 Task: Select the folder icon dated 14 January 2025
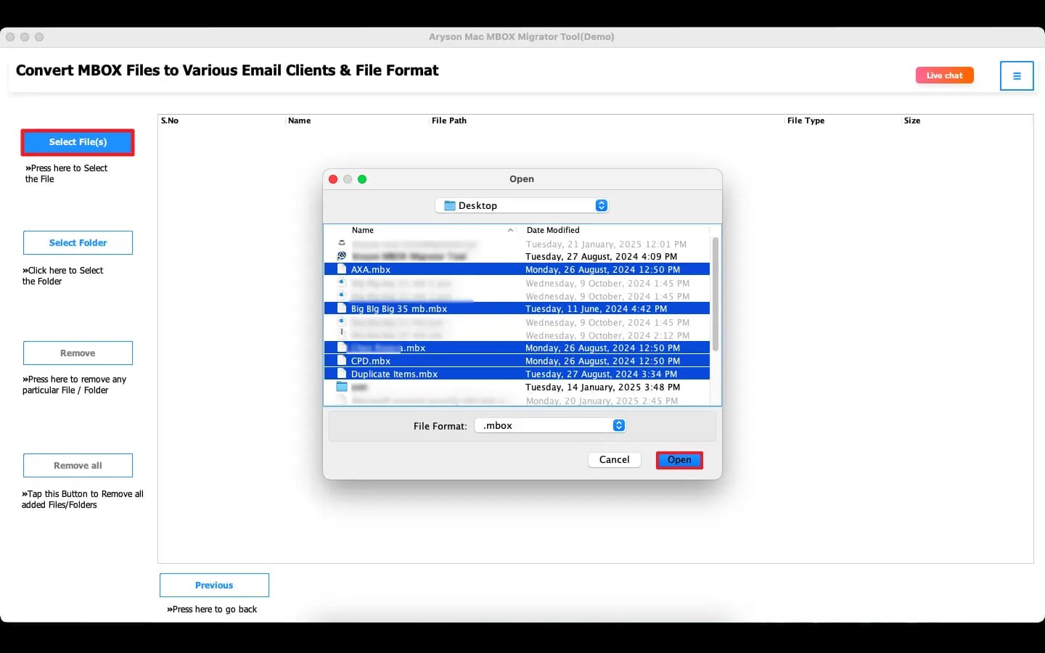point(342,387)
